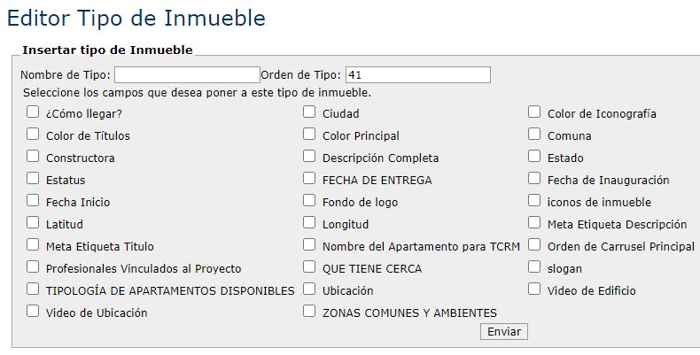Select the Color de Títulos checkbox

(33, 135)
